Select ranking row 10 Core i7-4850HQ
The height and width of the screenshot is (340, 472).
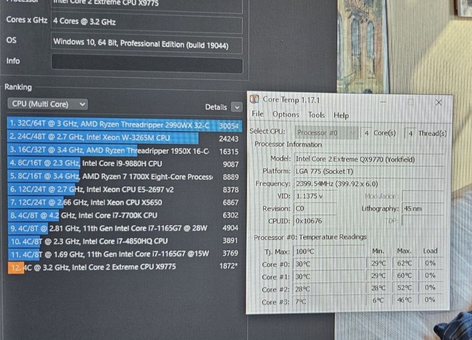coord(124,241)
